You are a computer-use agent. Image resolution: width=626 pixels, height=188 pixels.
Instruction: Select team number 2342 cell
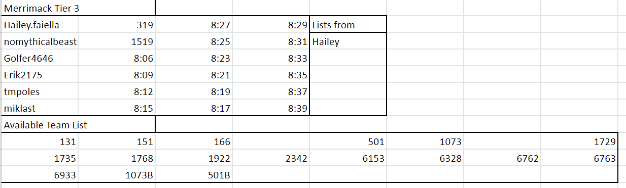tap(271, 158)
